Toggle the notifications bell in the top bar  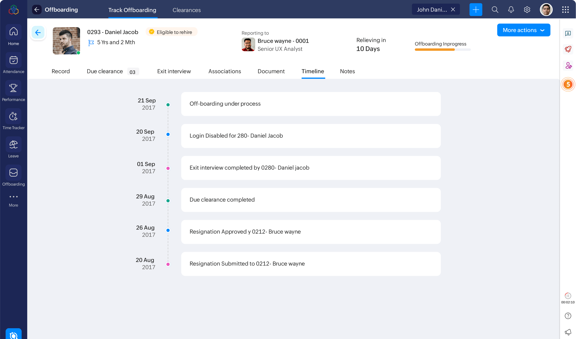(x=511, y=9)
